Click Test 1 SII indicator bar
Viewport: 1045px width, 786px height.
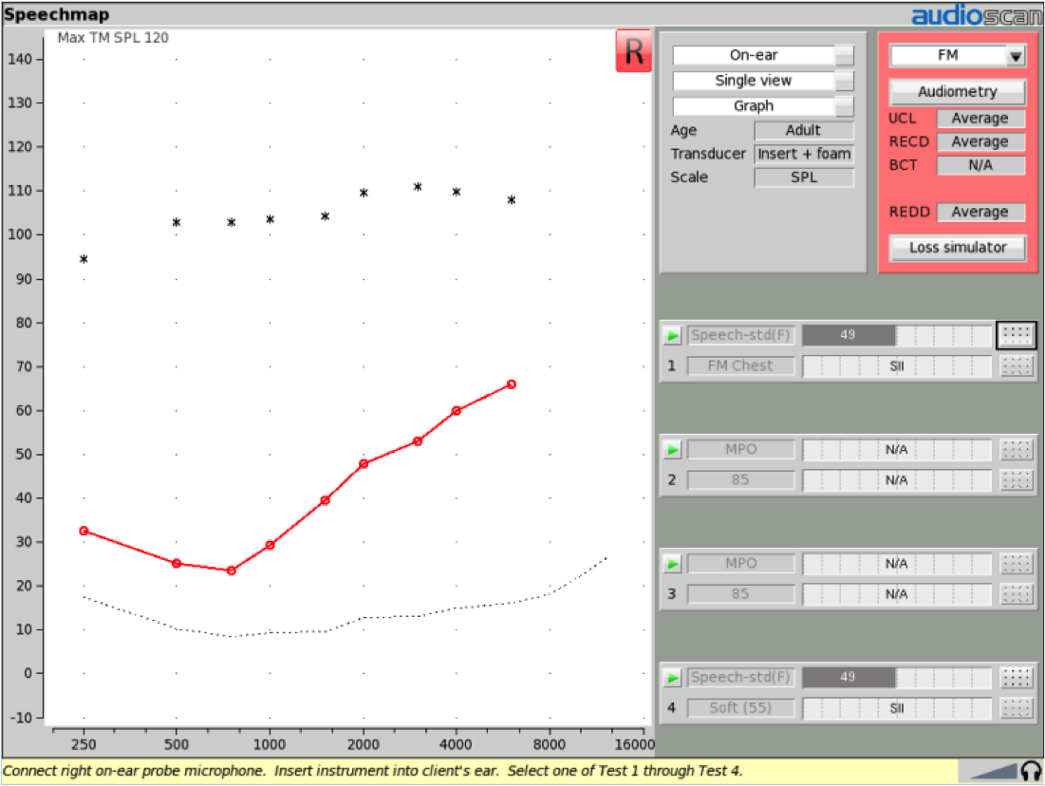(897, 366)
